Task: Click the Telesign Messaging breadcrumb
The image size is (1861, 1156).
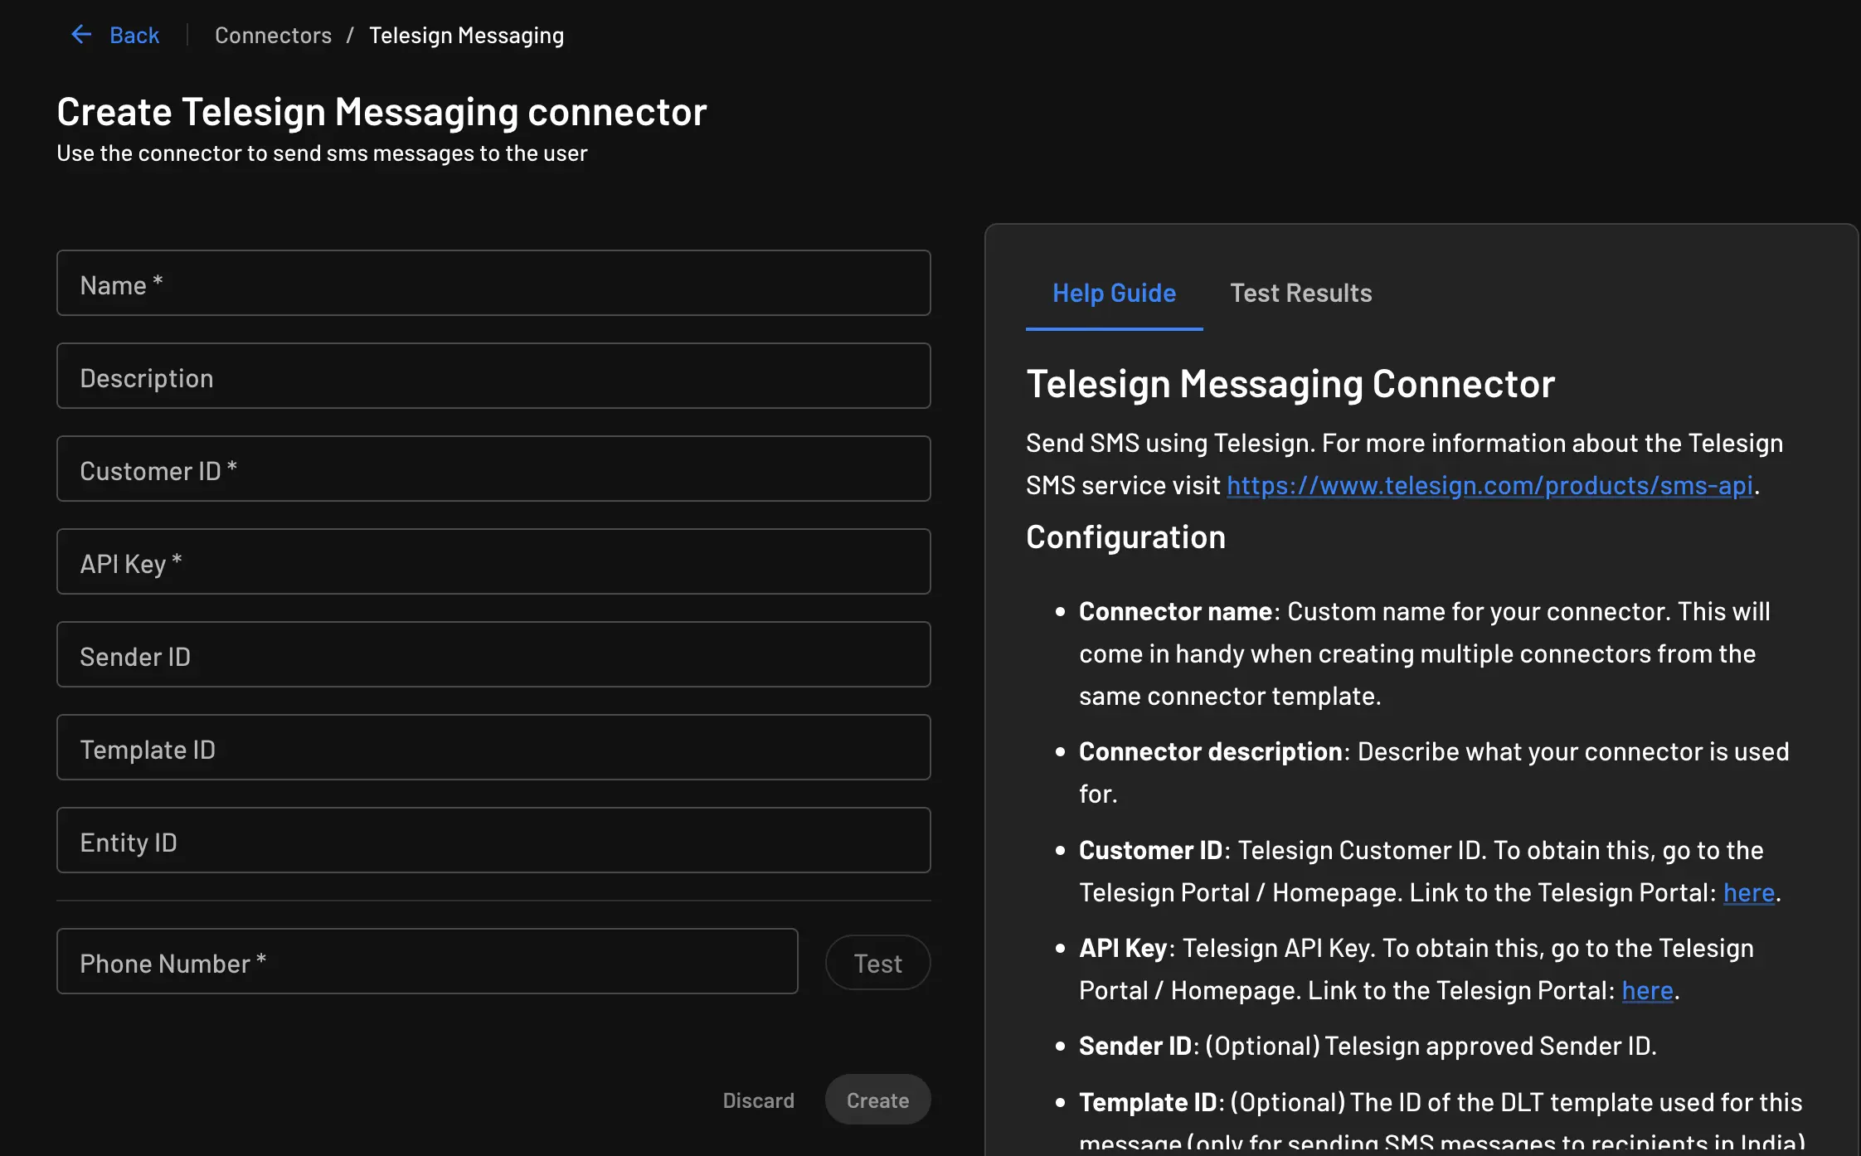Action: (x=466, y=35)
